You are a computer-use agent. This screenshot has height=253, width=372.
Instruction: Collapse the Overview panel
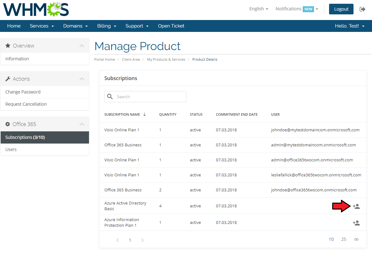click(x=82, y=46)
